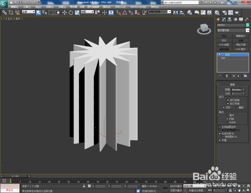Open Select by Name list
251x193 pixels.
(x=44, y=13)
